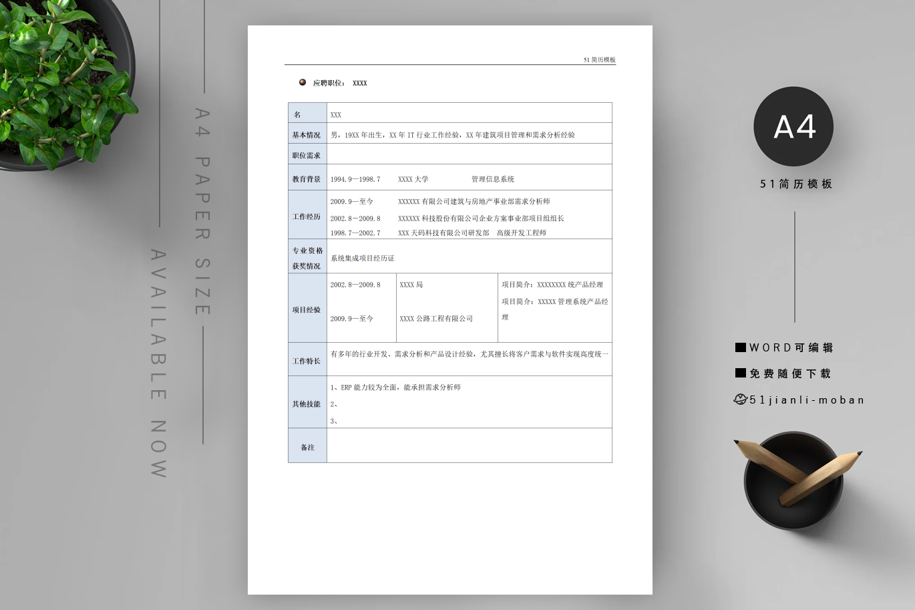The width and height of the screenshot is (915, 610).
Task: Click the 系统集成项目经历证 text
Action: click(x=363, y=259)
